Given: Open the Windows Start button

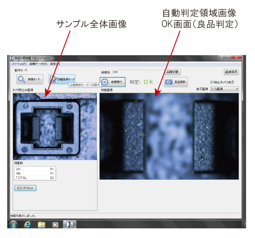Looking at the screenshot, I should coord(13,225).
